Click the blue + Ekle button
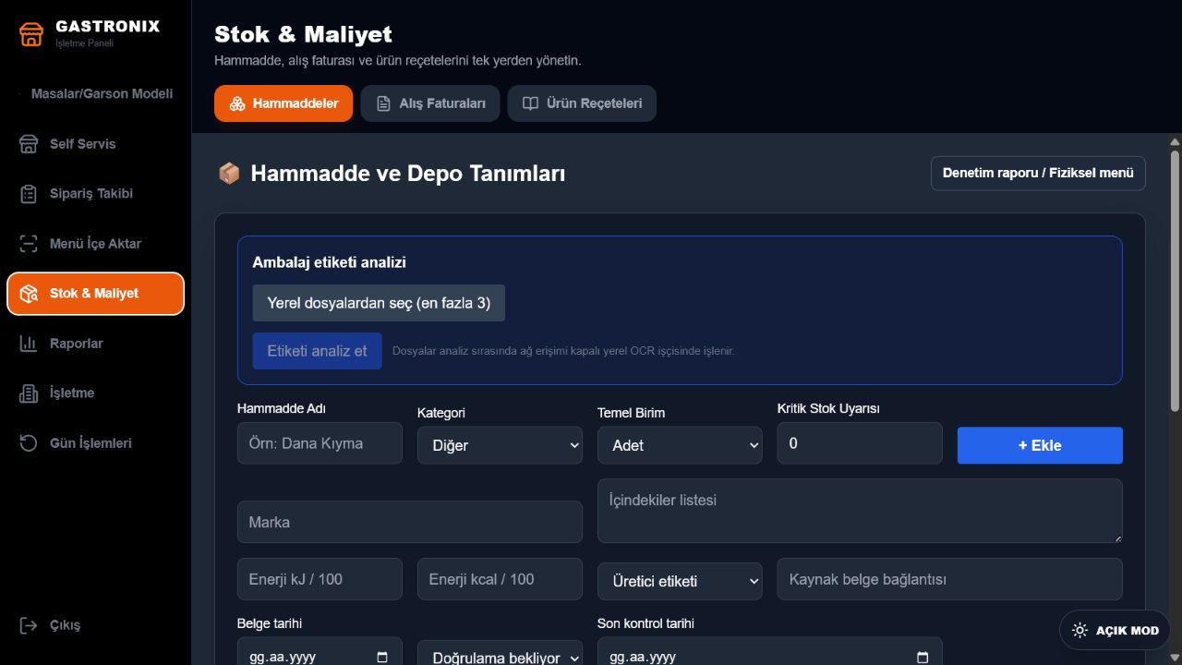 pos(1040,445)
